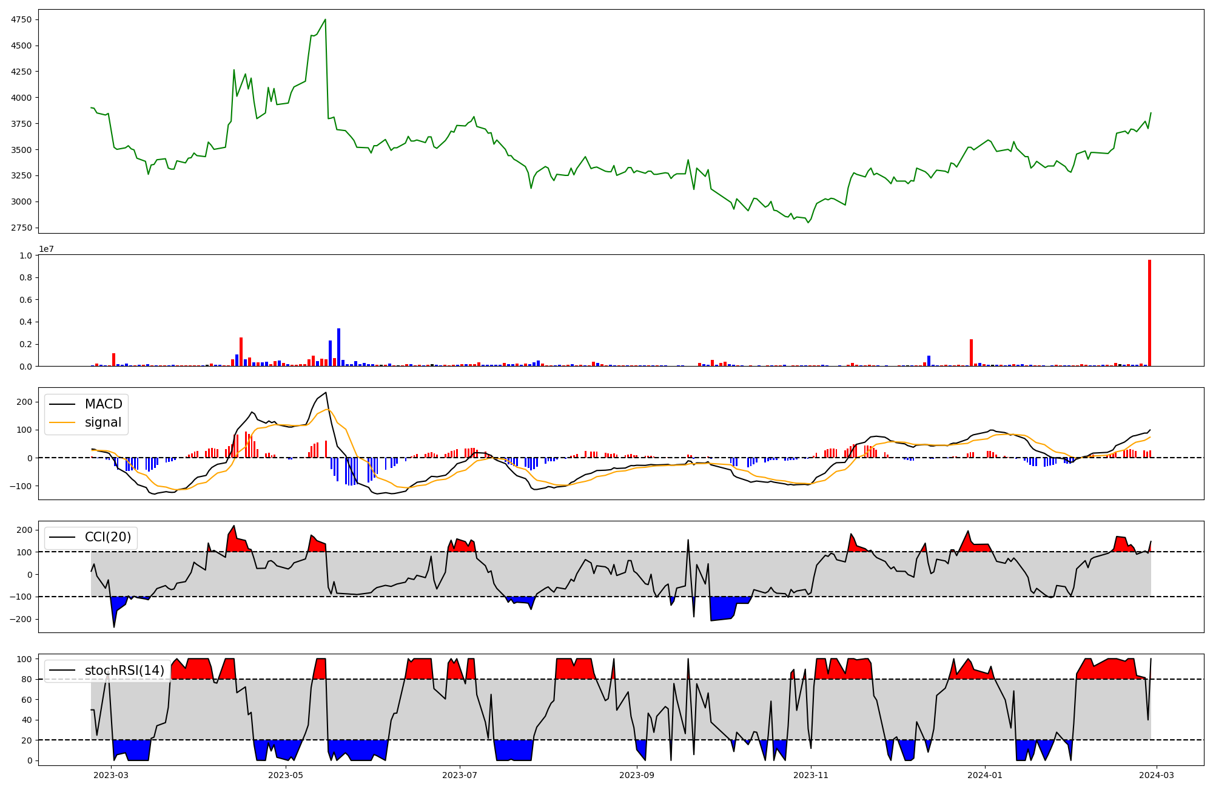Click the MACD line peak above 200

(x=326, y=393)
